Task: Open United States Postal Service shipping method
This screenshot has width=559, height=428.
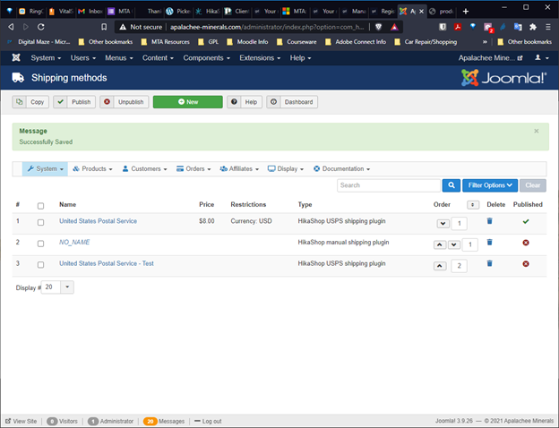Action: (x=98, y=221)
